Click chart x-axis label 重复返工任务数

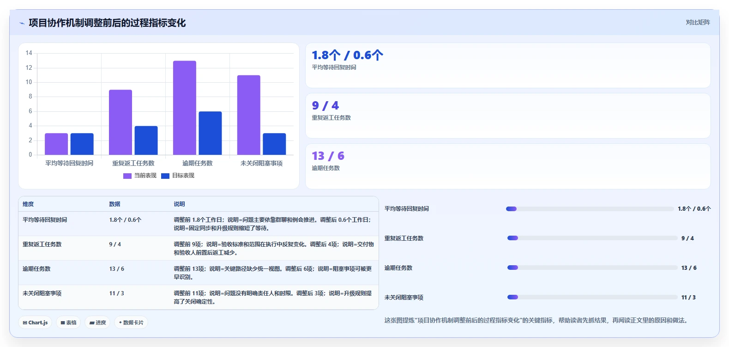pyautogui.click(x=133, y=163)
